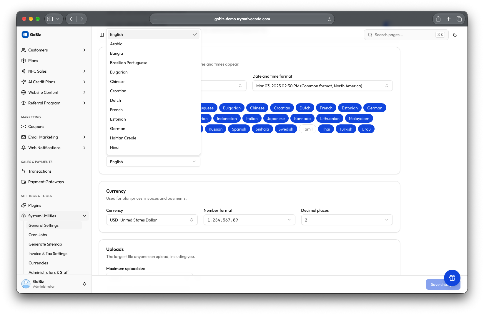Click the Payment Gateways wallet icon
This screenshot has height=315, width=484.
coord(24,182)
